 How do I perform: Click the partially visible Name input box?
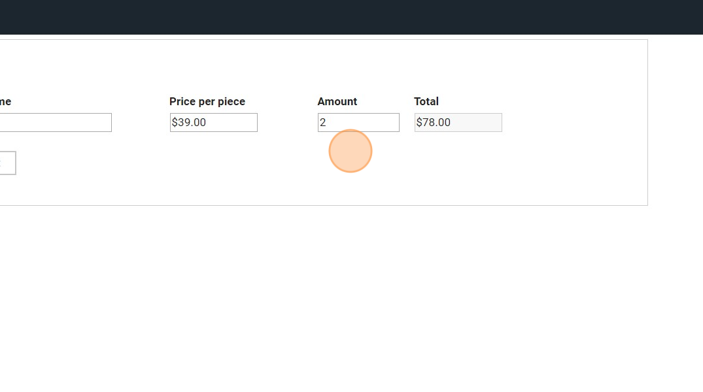pyautogui.click(x=56, y=122)
